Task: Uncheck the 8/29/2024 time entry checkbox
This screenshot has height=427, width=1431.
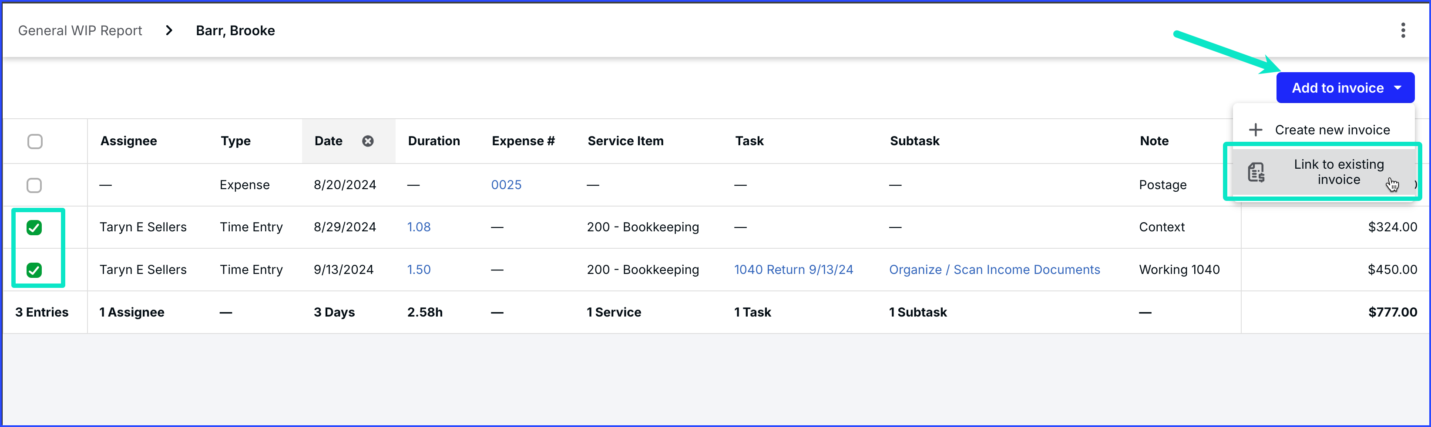Action: coord(34,228)
